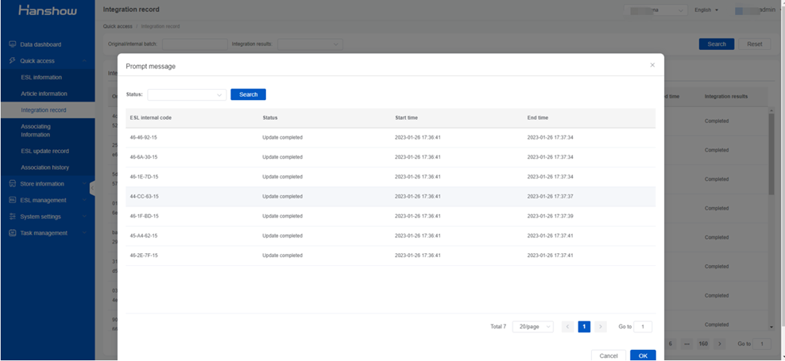Click row with code 46-6A-30-15
The height and width of the screenshot is (361, 785).
click(x=390, y=157)
